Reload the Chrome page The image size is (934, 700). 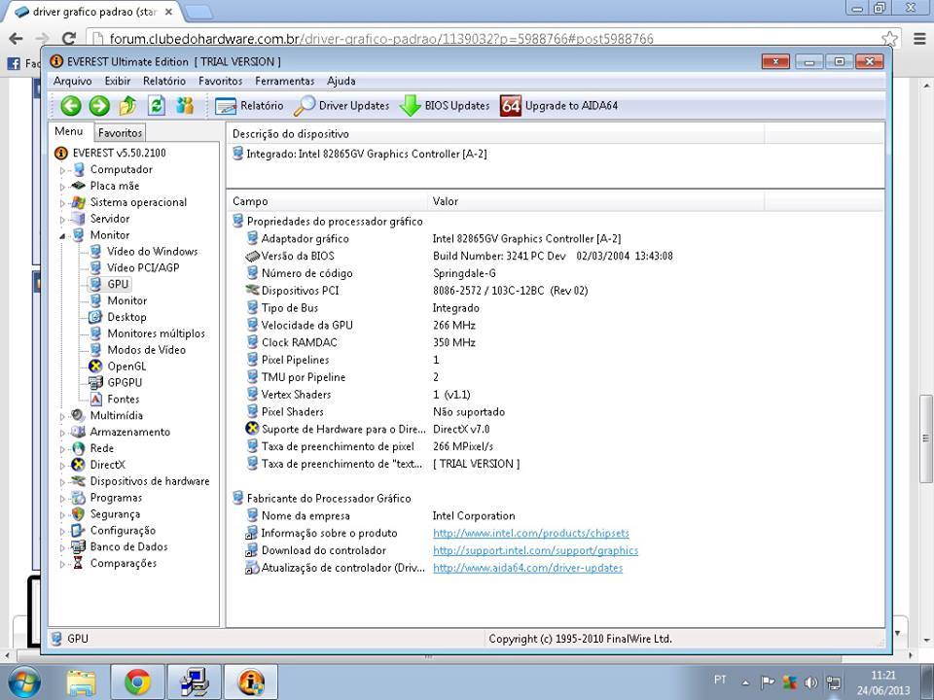[69, 39]
